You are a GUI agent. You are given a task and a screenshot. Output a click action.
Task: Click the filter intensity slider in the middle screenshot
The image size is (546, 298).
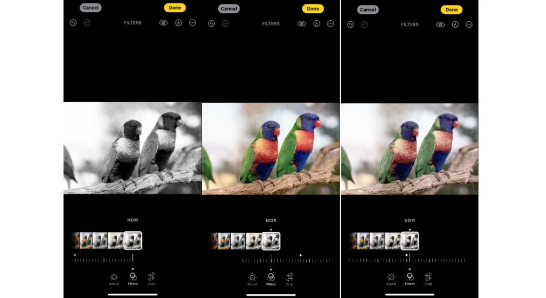click(286, 261)
